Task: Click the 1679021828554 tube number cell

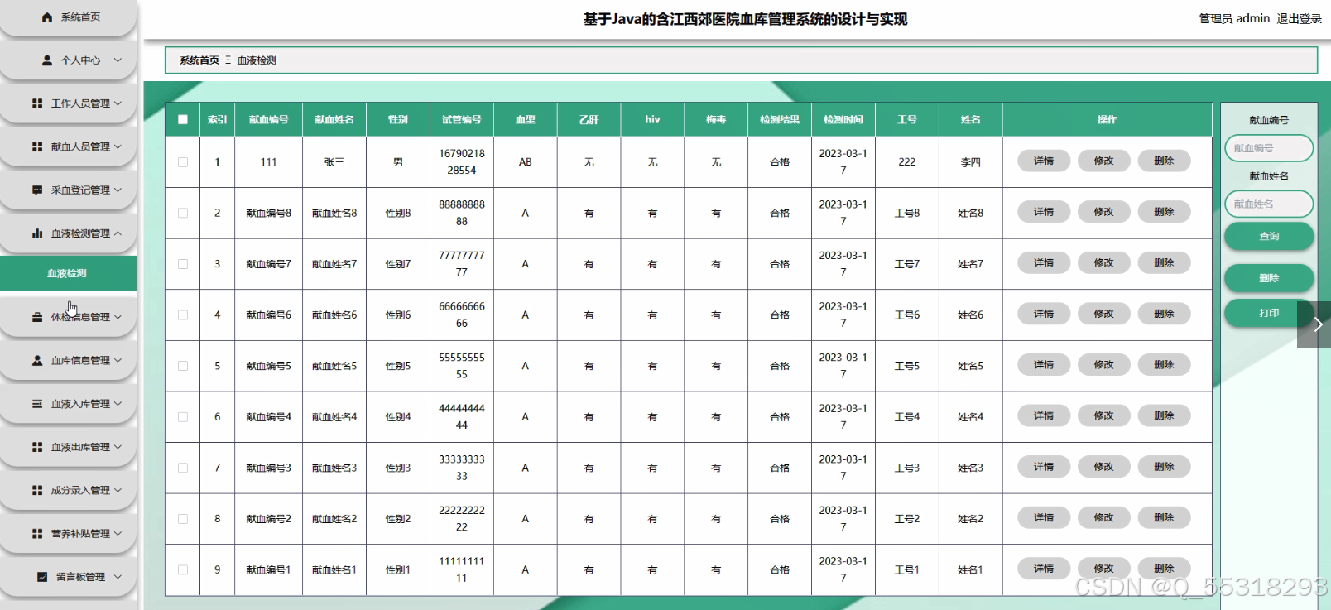Action: (462, 162)
